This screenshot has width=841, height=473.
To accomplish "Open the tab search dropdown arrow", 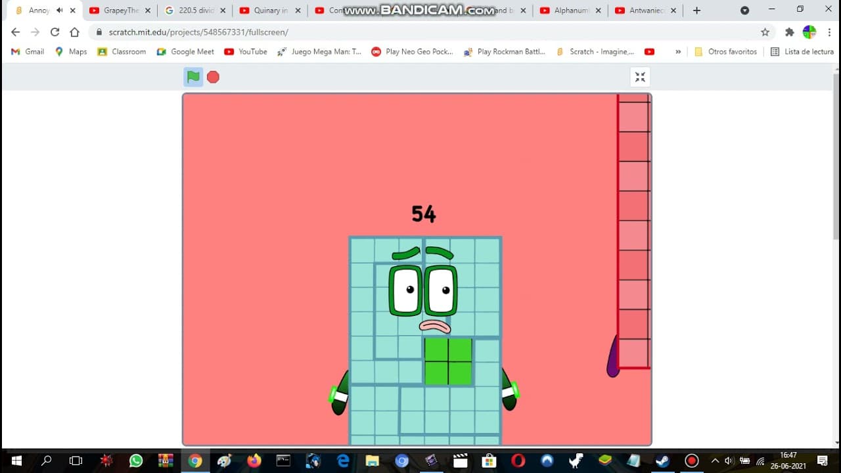I will tap(744, 11).
